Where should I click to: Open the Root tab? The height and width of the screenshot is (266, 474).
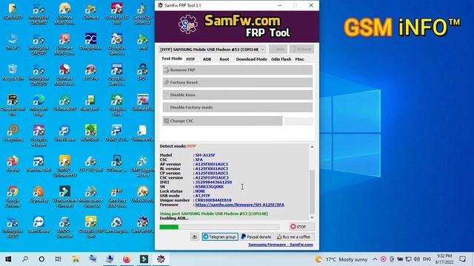click(x=224, y=59)
